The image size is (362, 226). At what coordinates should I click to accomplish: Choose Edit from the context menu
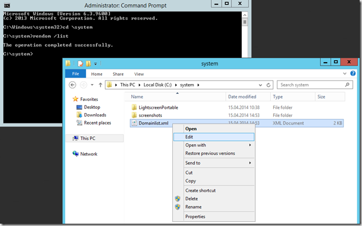coord(214,137)
